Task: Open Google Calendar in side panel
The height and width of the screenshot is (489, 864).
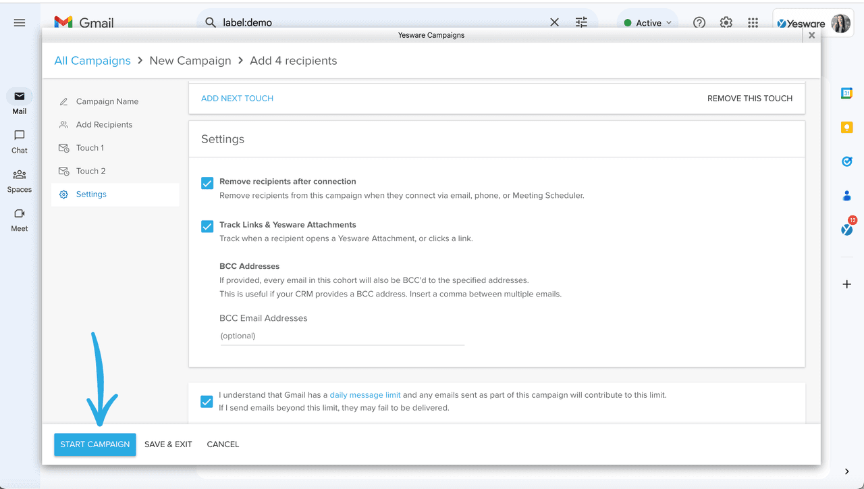Action: [x=846, y=93]
